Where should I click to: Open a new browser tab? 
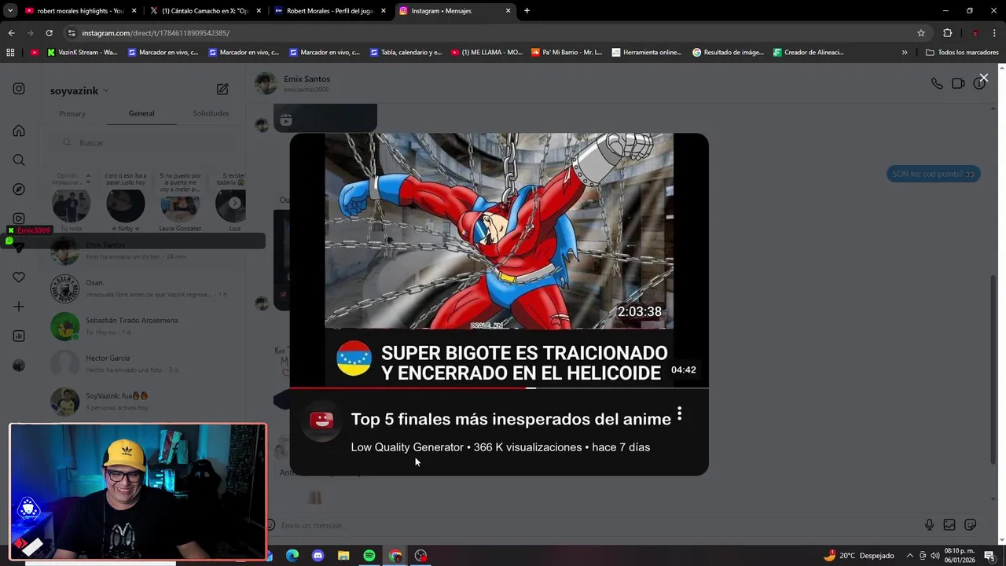pyautogui.click(x=527, y=11)
